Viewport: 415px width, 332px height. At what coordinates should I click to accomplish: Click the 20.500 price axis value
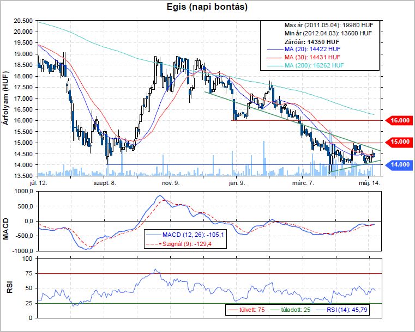coord(23,21)
